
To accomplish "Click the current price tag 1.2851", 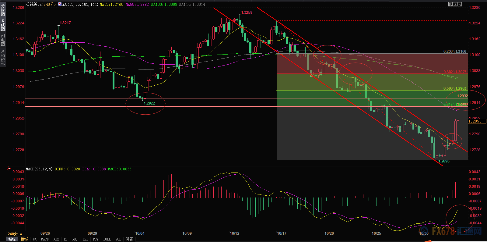I will 477,121.
